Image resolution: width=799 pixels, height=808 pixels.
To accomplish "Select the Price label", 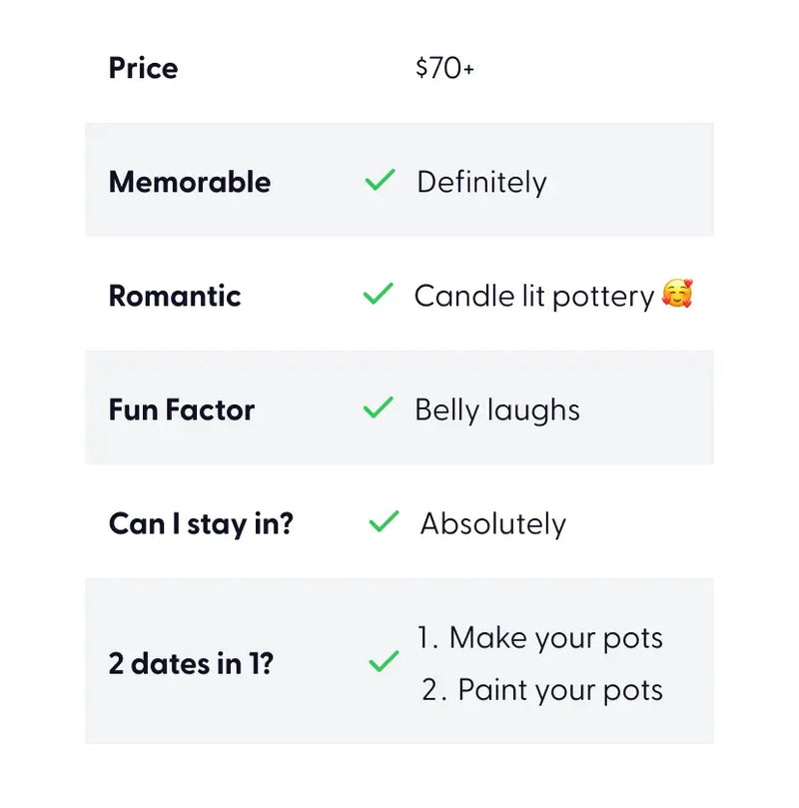I will tap(143, 68).
